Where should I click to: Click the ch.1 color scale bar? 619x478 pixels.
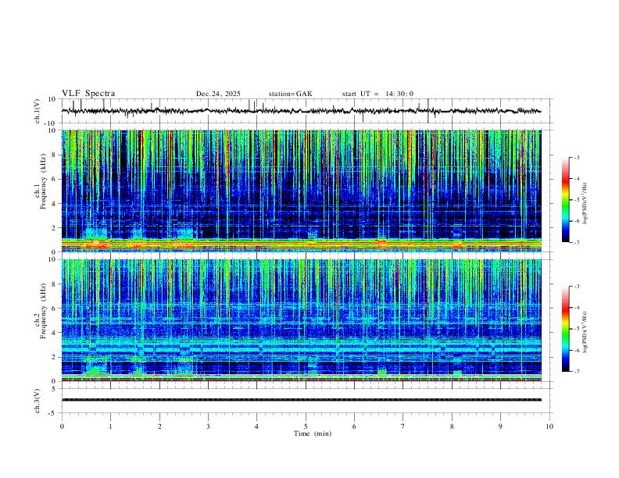[565, 200]
